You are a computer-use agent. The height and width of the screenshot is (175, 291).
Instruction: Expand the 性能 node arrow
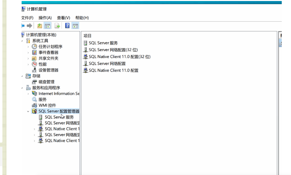tap(28, 64)
